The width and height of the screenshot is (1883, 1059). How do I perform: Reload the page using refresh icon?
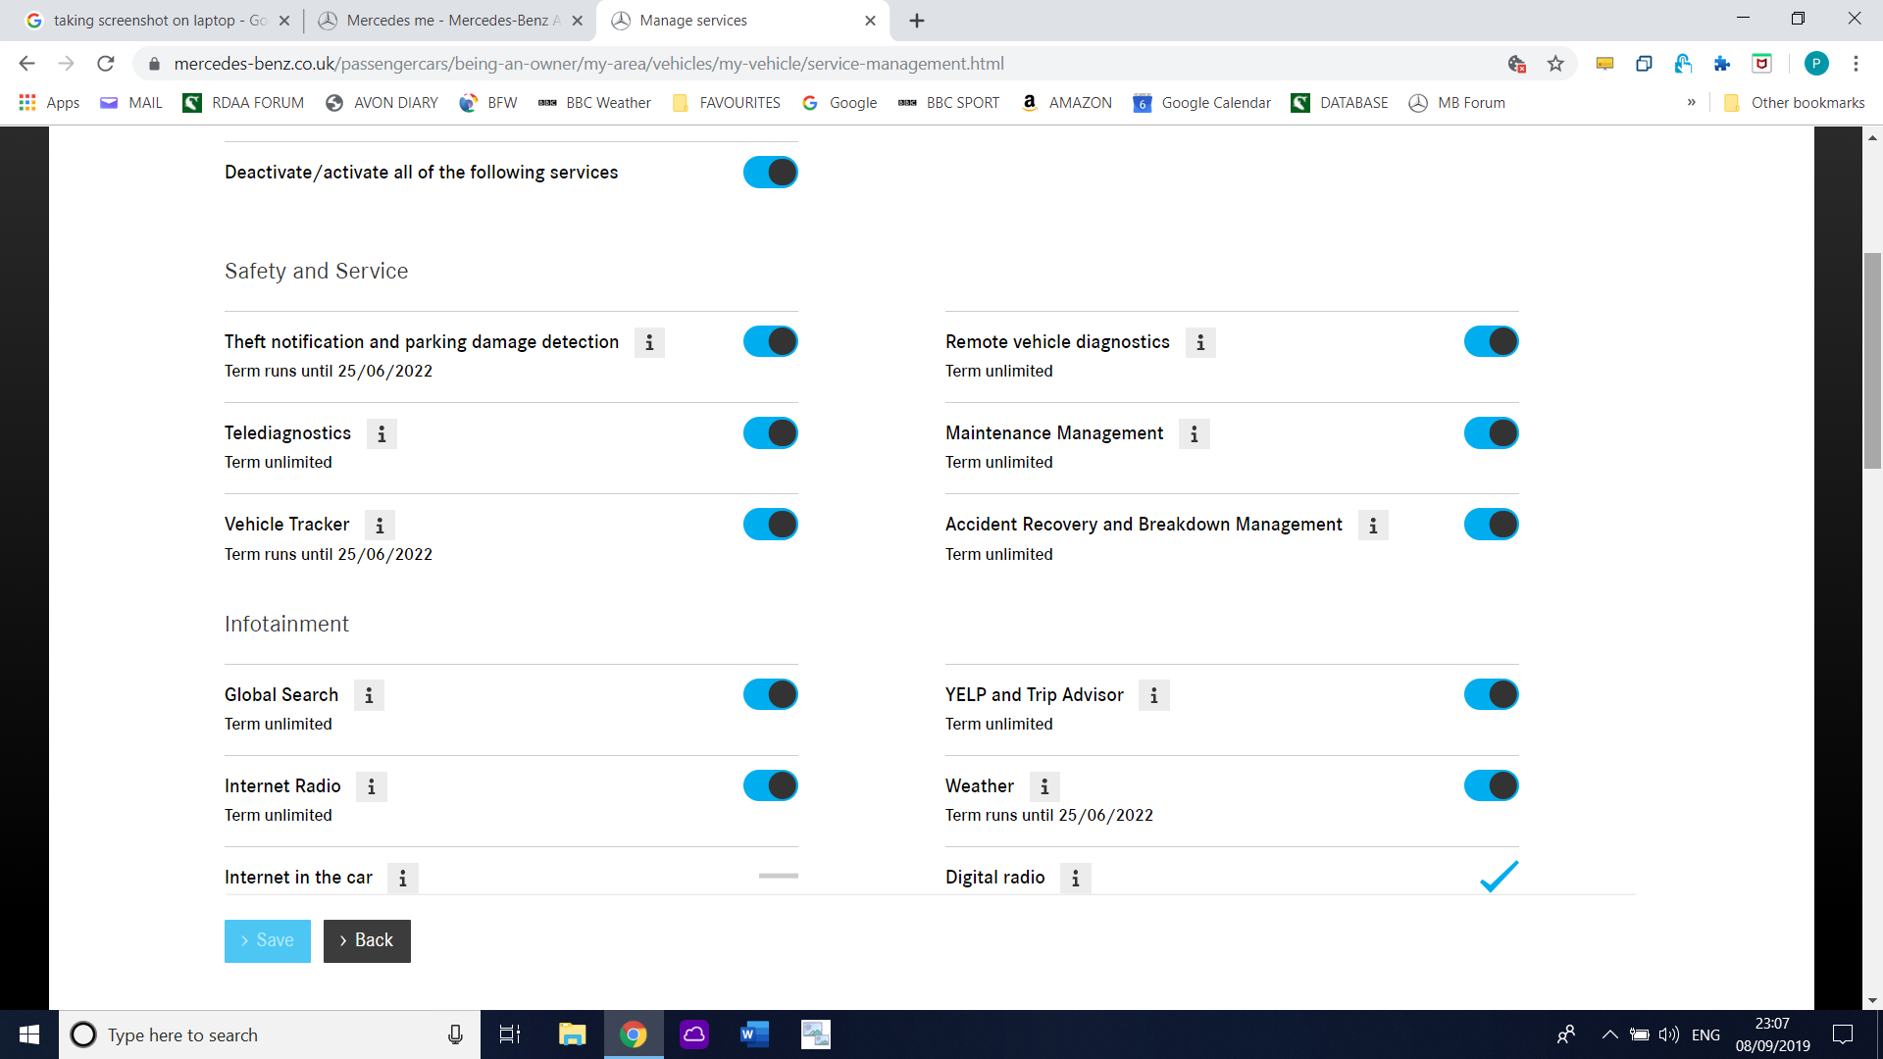106,64
